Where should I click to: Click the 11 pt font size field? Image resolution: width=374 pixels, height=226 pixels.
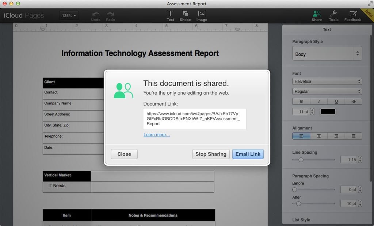[301, 112]
